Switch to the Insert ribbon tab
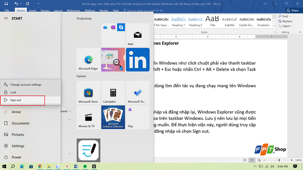Viewport: 303px width, 170px height. coord(33,11)
